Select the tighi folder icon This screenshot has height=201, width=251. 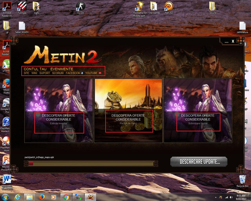36,8
